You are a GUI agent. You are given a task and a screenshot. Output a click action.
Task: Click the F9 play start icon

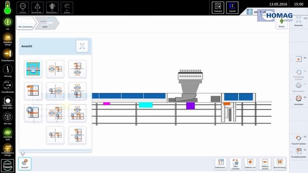pos(298,59)
